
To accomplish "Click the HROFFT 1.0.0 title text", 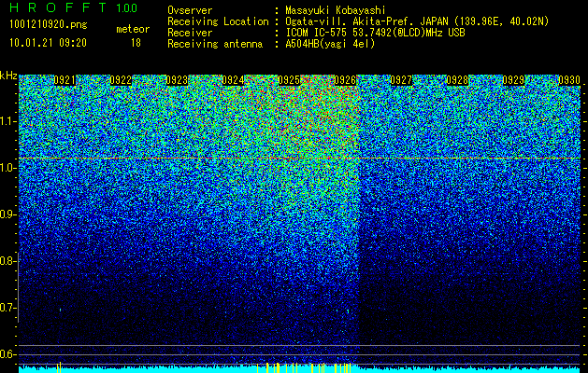I will (73, 7).
